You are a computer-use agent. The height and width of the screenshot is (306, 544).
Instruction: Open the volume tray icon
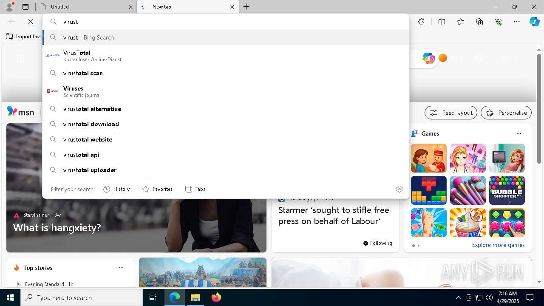pyautogui.click(x=489, y=297)
